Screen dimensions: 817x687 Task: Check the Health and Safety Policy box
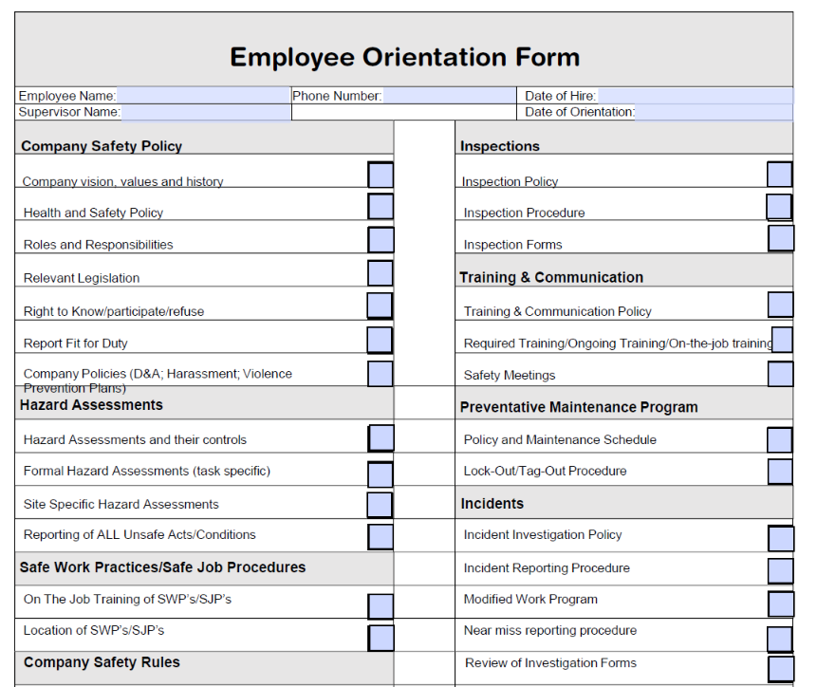pos(381,206)
